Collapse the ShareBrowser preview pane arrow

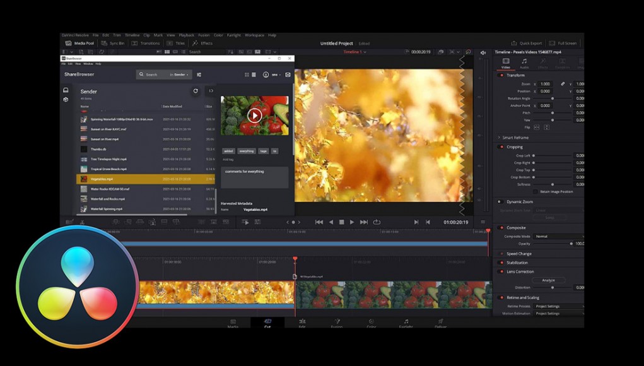pos(211,91)
